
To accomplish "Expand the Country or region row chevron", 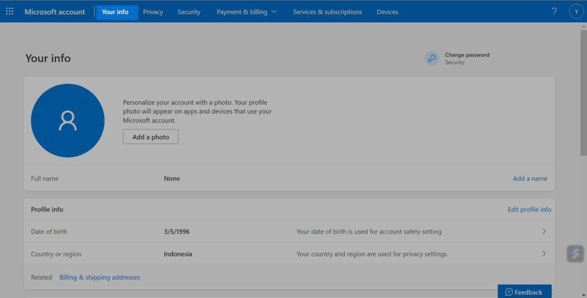I will click(x=544, y=254).
